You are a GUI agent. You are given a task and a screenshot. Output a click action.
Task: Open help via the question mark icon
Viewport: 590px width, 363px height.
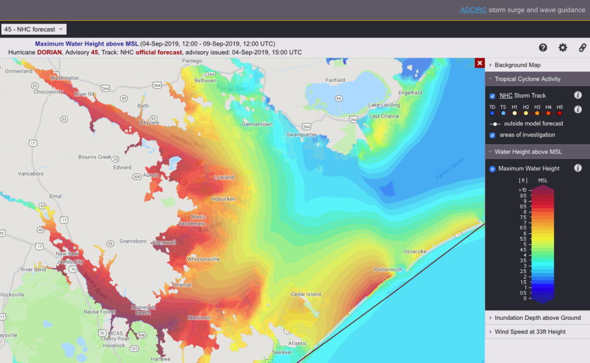point(544,48)
